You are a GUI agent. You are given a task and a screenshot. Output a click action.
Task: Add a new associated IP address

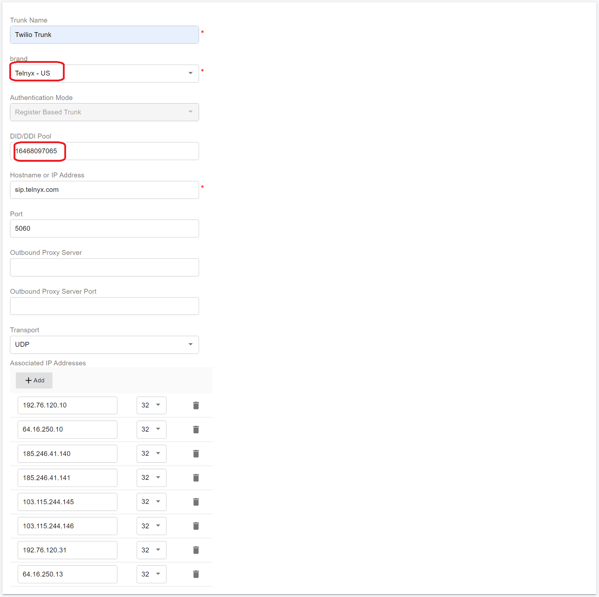point(34,380)
